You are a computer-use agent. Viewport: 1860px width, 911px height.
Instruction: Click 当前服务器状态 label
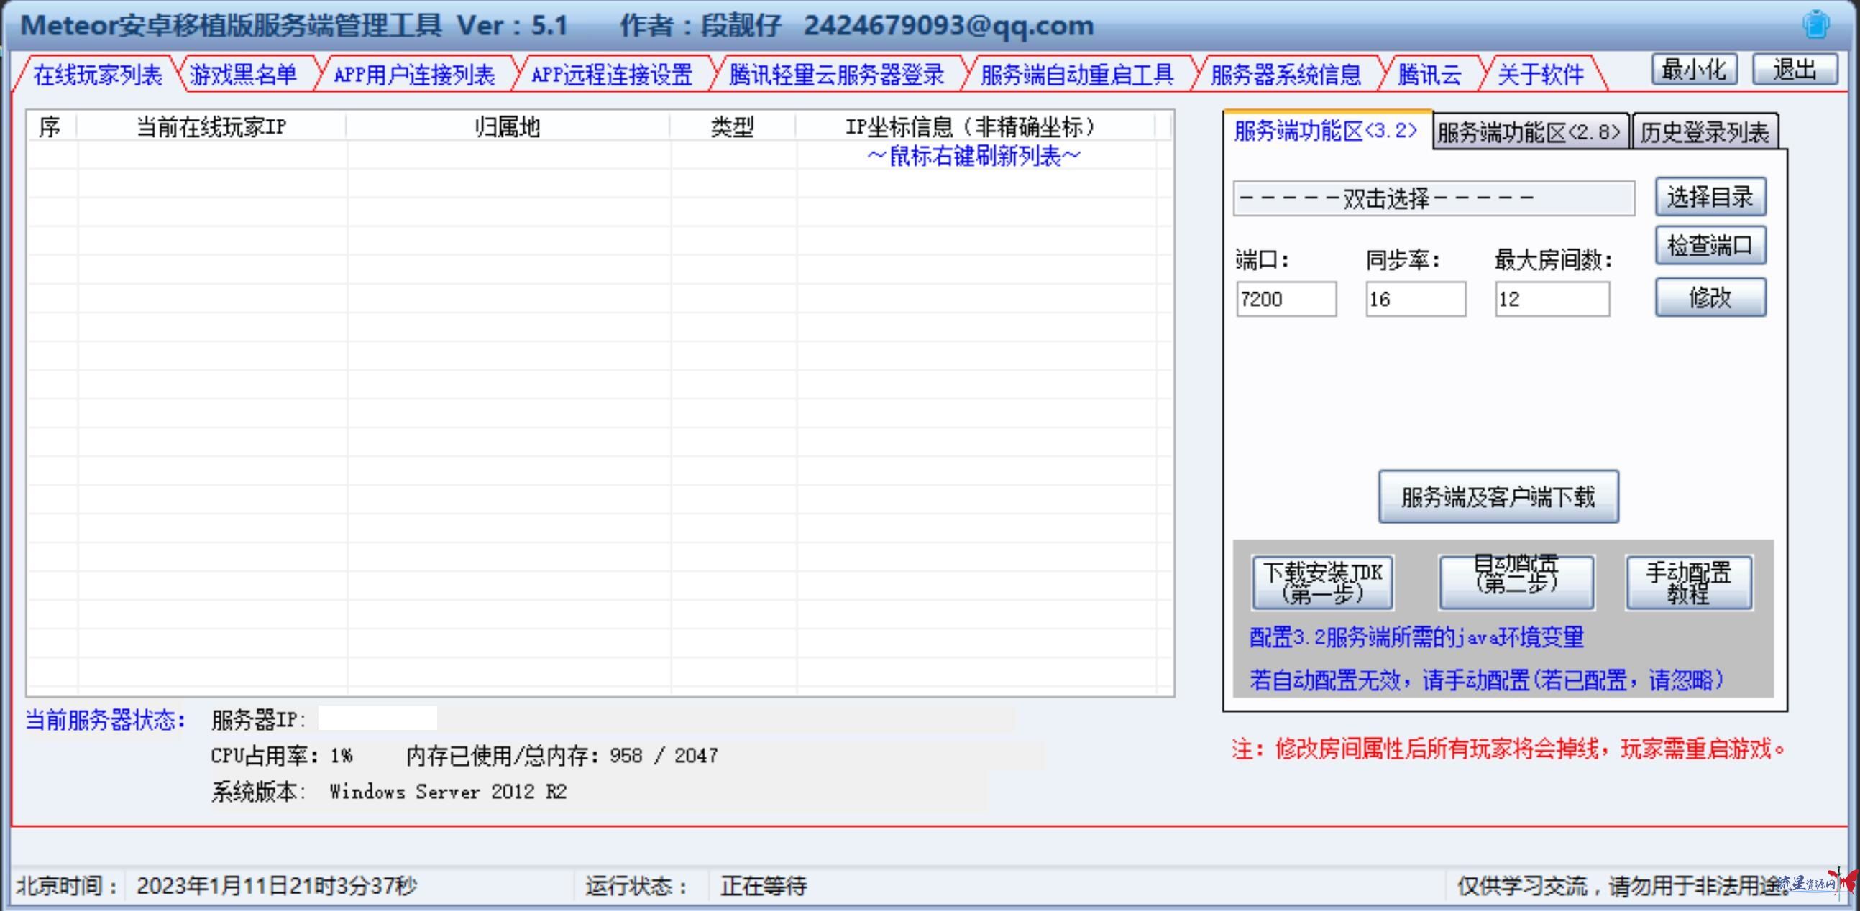106,720
